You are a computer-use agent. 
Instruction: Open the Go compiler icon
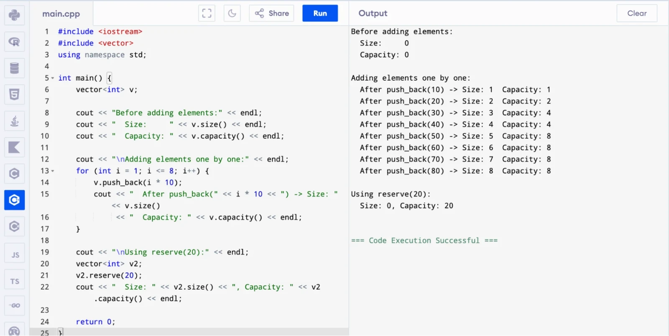point(15,306)
